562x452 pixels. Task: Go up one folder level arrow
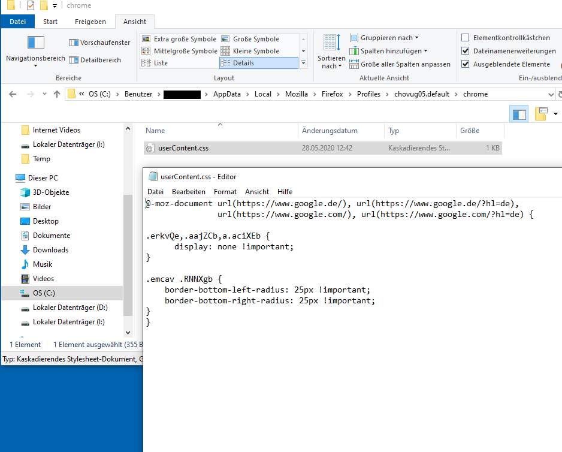[x=57, y=94]
